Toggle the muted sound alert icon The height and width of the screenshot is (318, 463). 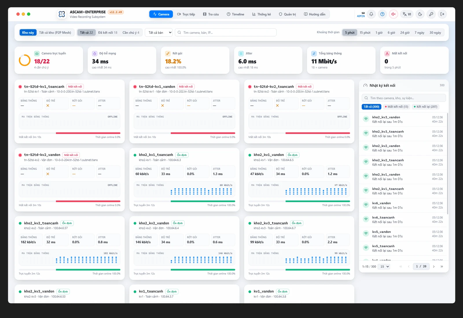[393, 14]
